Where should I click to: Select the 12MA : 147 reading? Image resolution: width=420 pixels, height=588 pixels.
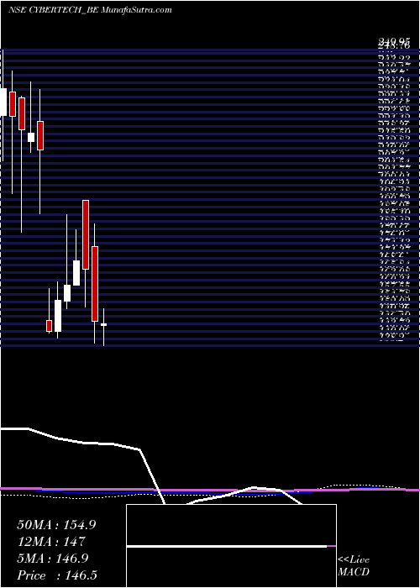tap(50, 542)
